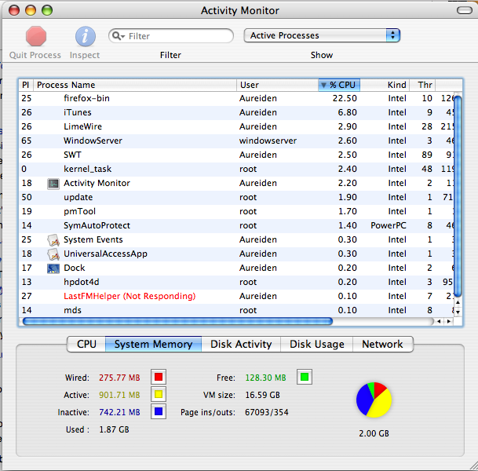Image resolution: width=478 pixels, height=471 pixels.
Task: Click the 742.21 MB Inactive value
Action: pos(119,412)
